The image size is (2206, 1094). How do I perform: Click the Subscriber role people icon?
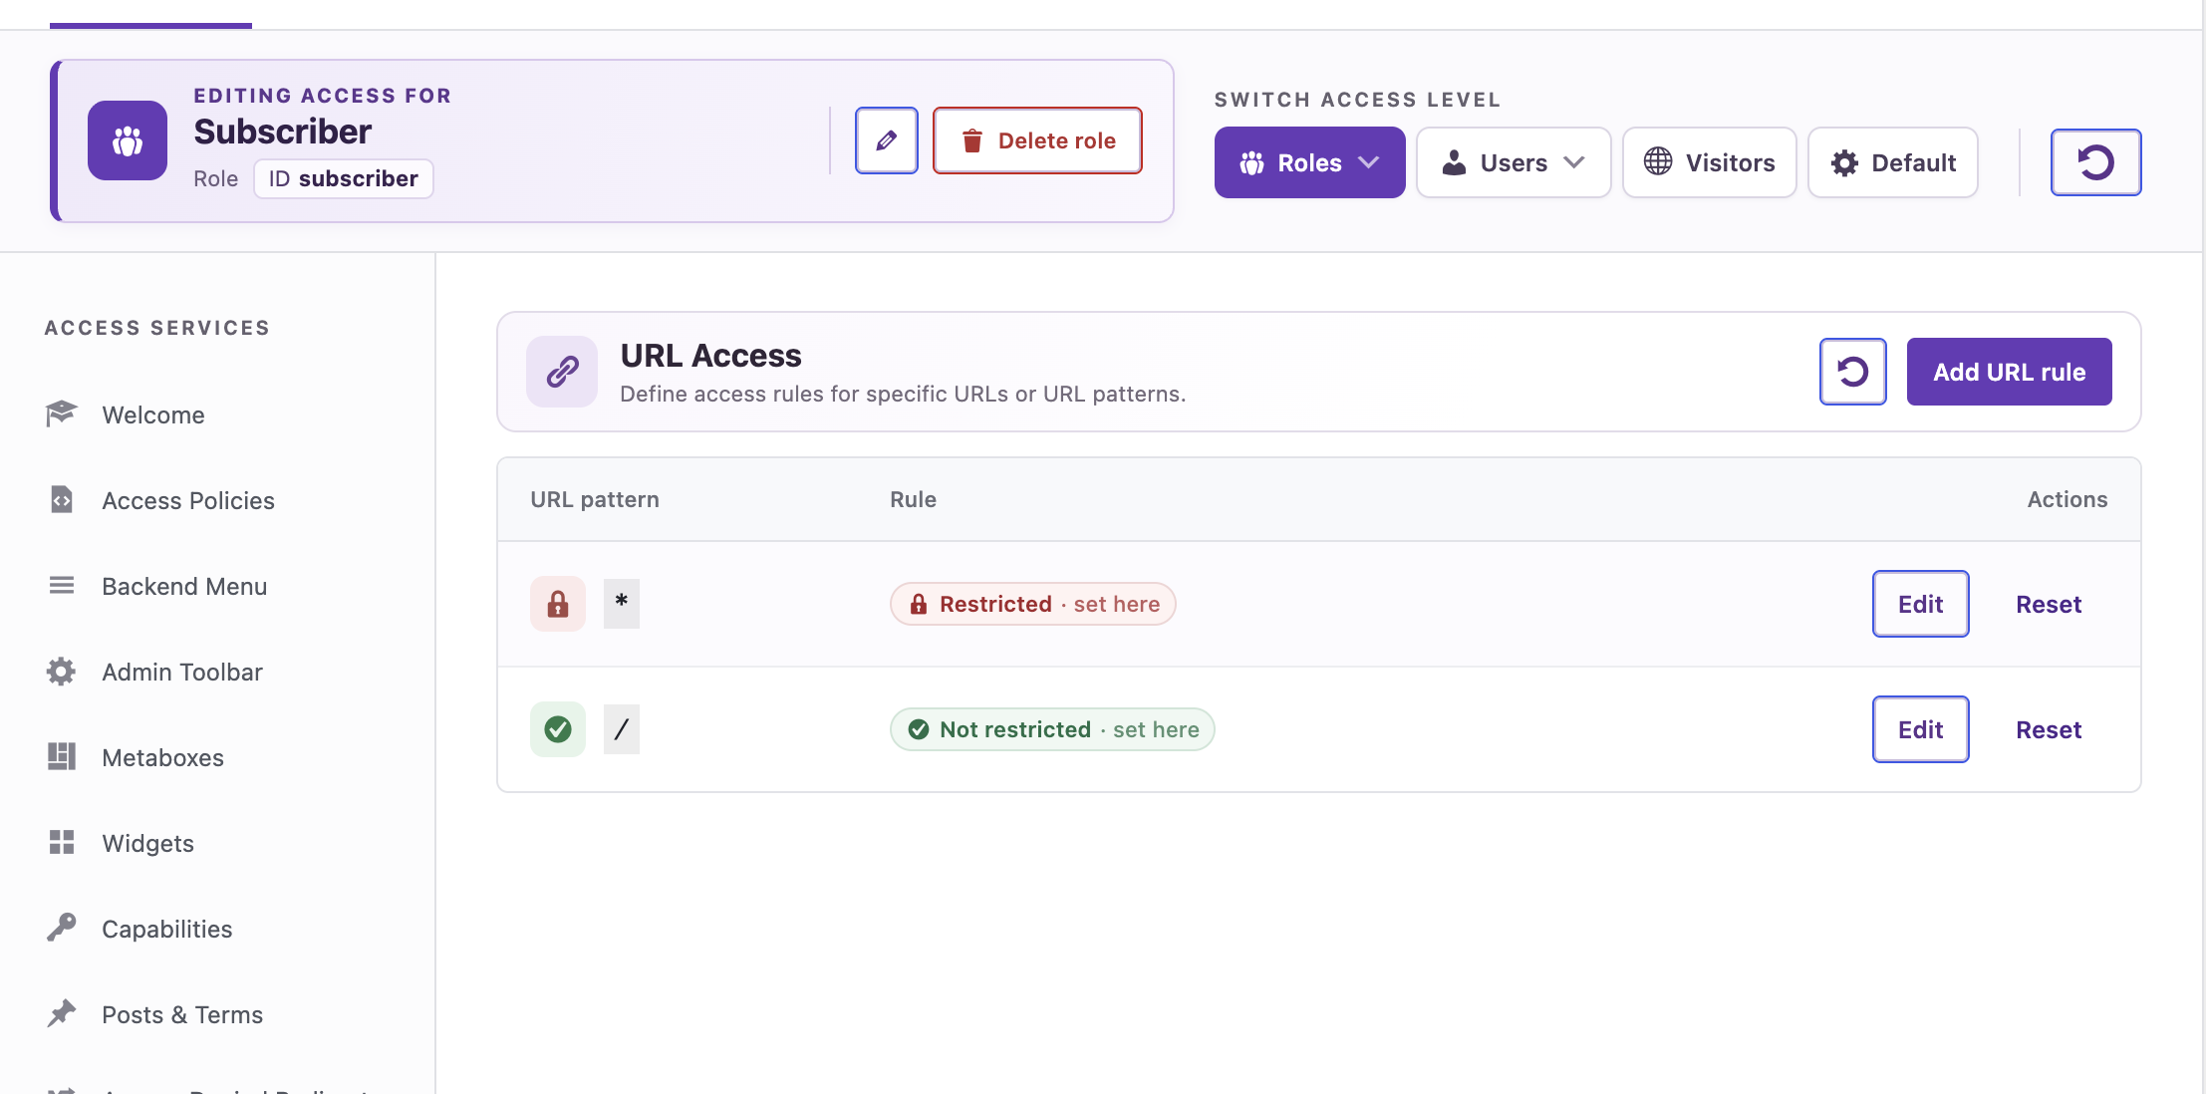[x=128, y=140]
